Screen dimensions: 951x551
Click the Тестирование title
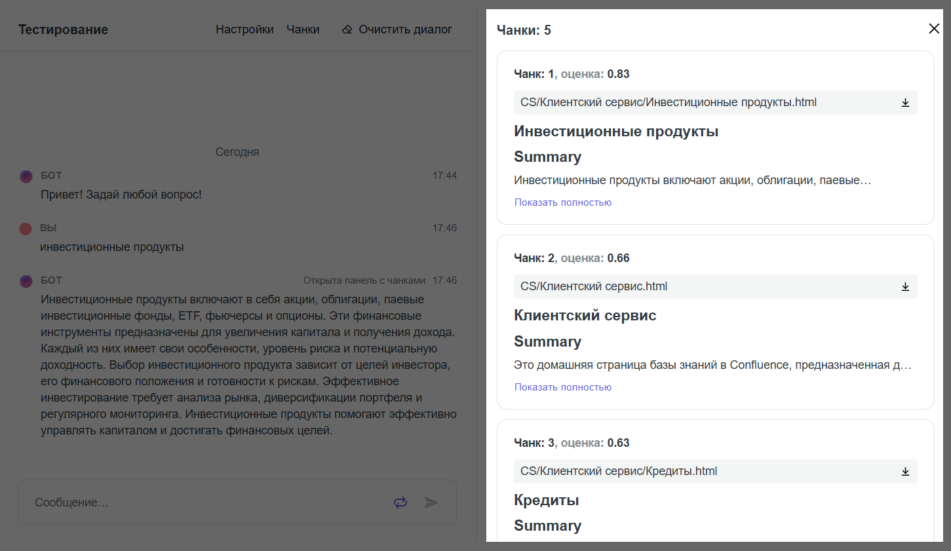click(63, 29)
